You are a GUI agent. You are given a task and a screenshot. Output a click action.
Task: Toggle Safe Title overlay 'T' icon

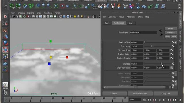pyautogui.click(x=55, y=17)
